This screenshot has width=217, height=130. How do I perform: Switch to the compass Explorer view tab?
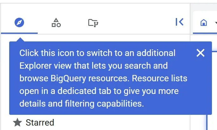pyautogui.click(x=19, y=22)
